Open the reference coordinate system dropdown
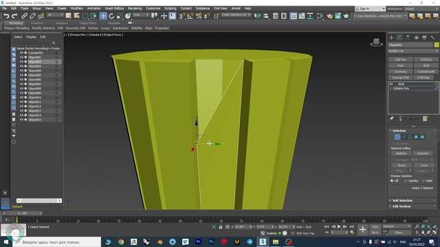This screenshot has height=247, width=440. click(x=140, y=15)
